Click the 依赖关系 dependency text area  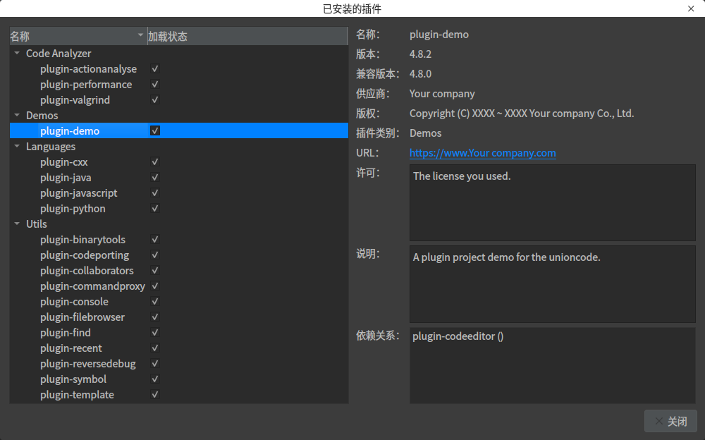552,365
